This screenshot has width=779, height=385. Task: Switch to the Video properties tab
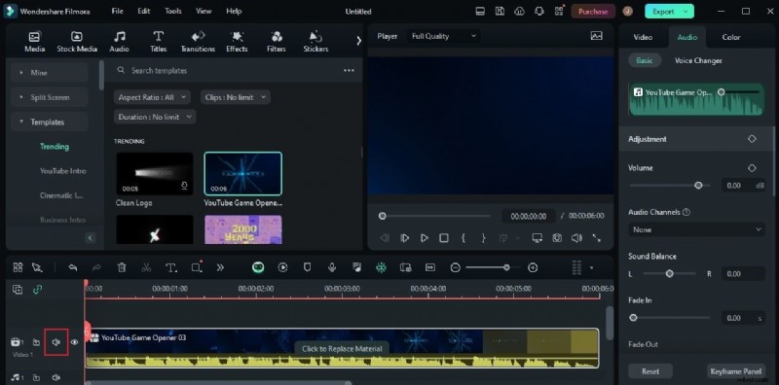point(643,37)
